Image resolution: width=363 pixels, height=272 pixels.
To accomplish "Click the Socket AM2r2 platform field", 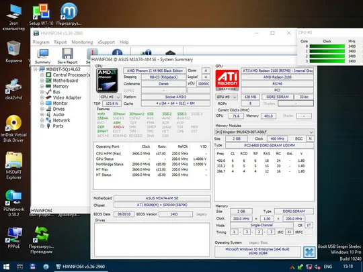I will [175, 97].
